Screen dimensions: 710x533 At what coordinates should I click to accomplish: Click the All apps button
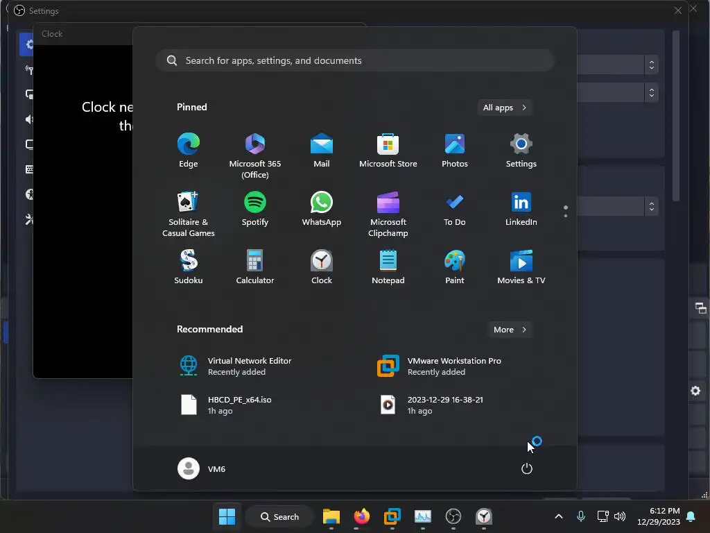tap(505, 108)
